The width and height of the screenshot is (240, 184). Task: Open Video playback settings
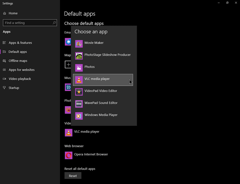click(30, 79)
